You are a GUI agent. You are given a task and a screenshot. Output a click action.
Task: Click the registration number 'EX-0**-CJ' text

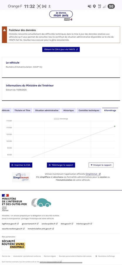(x=38, y=67)
